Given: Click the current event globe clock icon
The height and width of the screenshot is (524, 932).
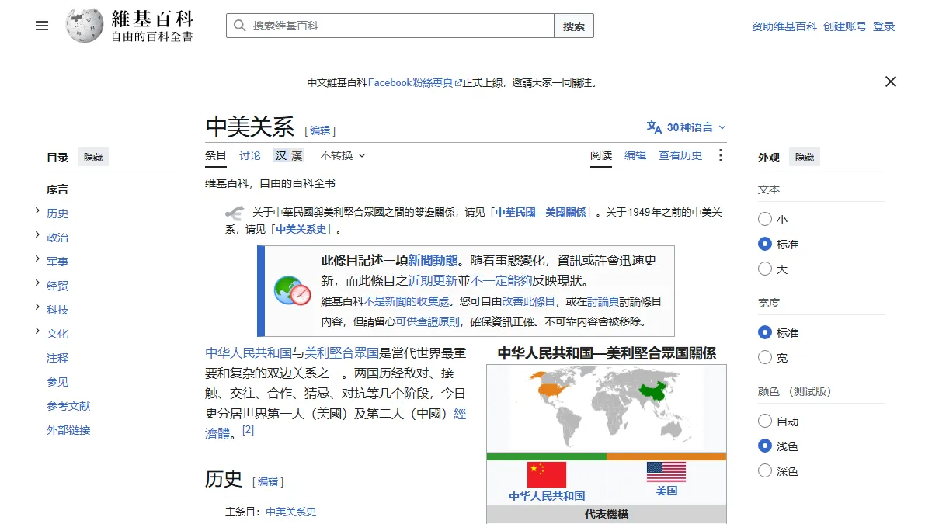Looking at the screenshot, I should 293,291.
